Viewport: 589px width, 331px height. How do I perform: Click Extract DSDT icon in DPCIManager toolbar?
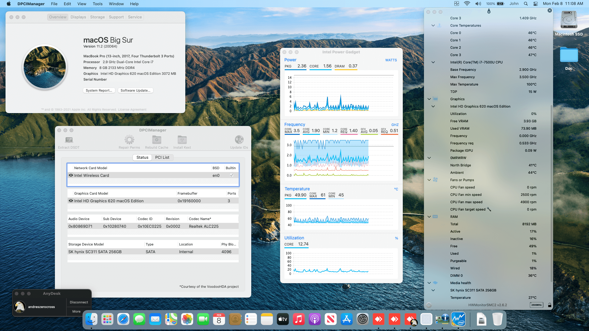69,140
